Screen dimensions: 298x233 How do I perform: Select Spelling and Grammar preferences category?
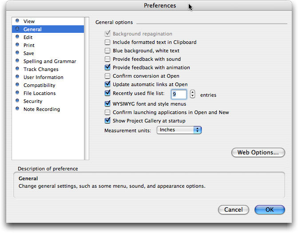[x=50, y=61]
